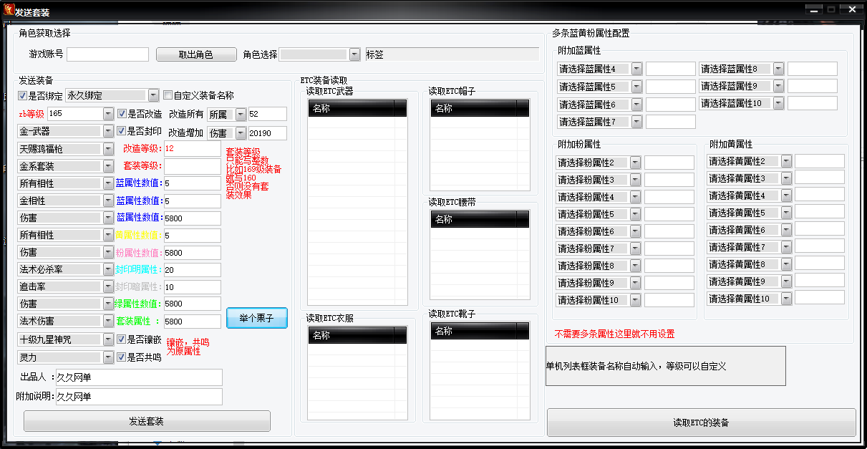
Task: Click the app icon in title bar
Action: (x=8, y=11)
